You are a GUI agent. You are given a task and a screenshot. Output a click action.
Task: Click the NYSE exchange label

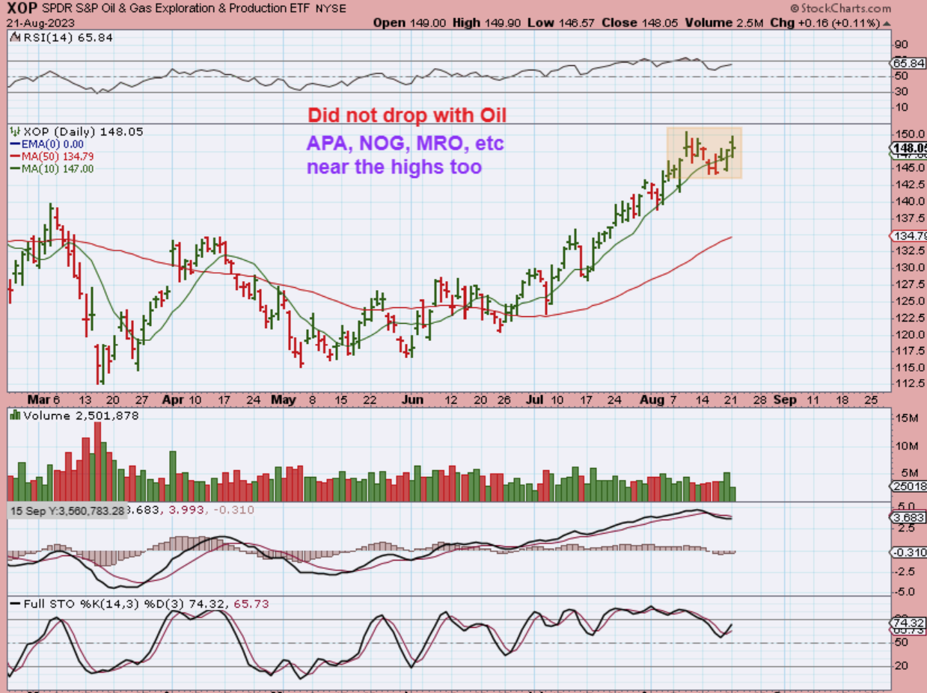[331, 9]
